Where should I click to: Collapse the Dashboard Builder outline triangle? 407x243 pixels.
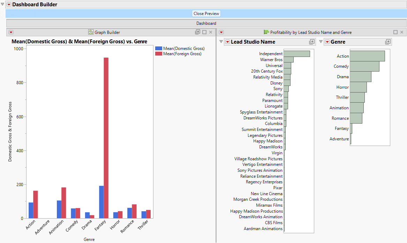click(2, 5)
